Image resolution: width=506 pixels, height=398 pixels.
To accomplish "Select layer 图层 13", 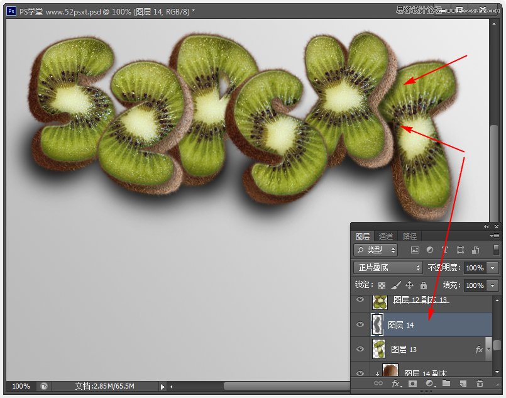I will (421, 349).
